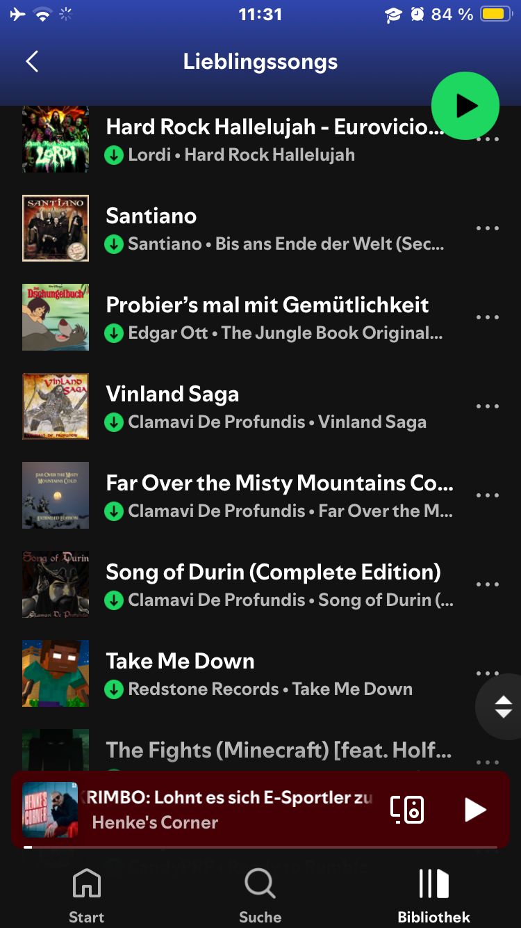Tap the green download indicator beside Edgar Ott
This screenshot has width=521, height=928.
click(x=114, y=333)
